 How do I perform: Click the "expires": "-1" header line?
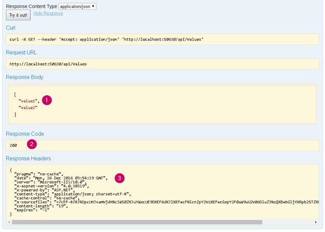click(32, 210)
